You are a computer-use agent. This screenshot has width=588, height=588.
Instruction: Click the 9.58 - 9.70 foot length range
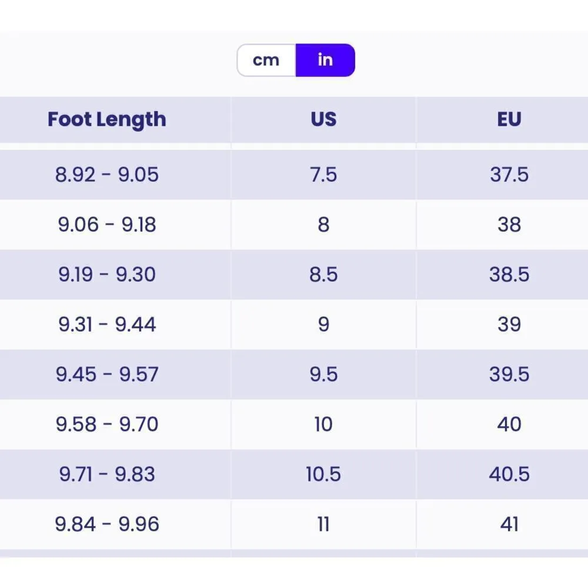107,425
